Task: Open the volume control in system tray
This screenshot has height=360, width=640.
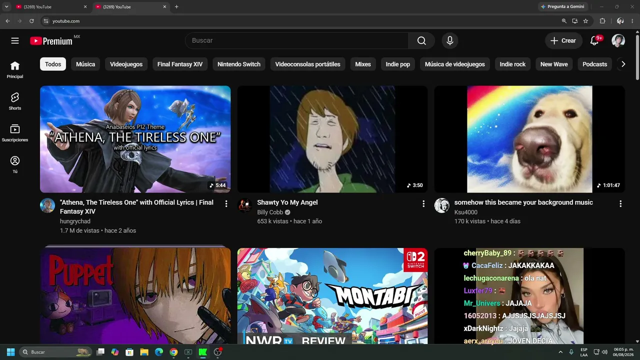Action: click(604, 352)
